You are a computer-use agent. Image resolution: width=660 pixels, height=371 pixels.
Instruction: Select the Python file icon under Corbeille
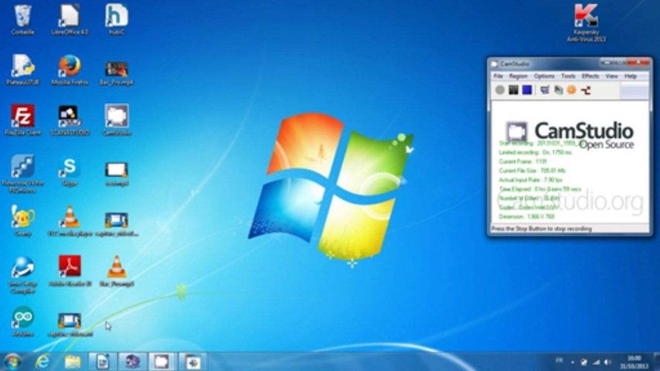(23, 70)
